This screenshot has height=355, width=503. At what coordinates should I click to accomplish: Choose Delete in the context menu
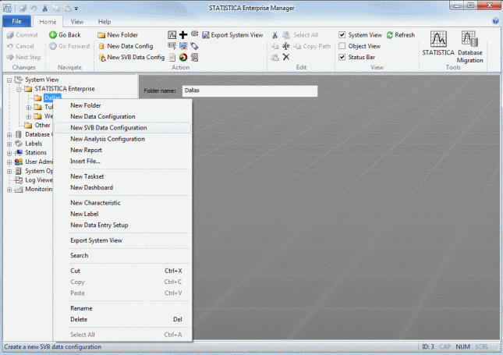[122, 319]
